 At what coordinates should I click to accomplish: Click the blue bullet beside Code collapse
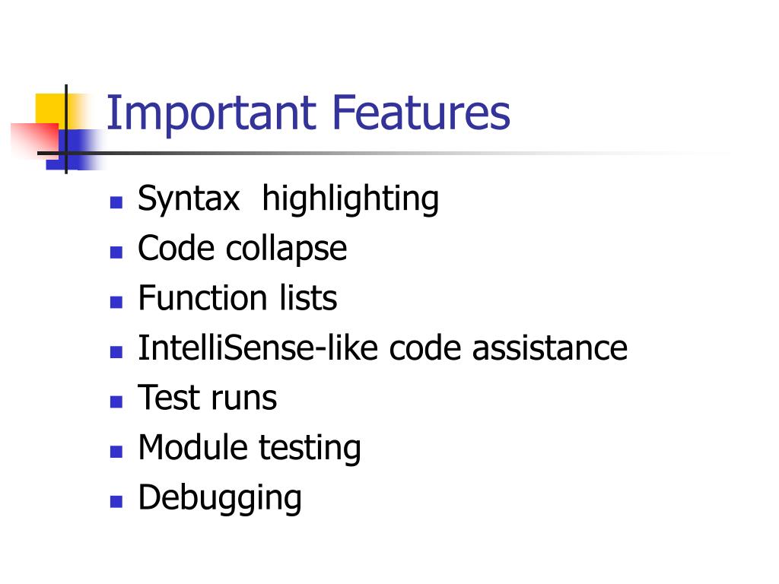(x=116, y=252)
